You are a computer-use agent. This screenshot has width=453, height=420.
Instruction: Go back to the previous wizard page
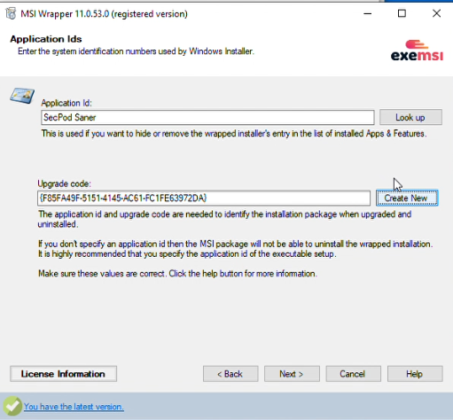[x=230, y=374]
